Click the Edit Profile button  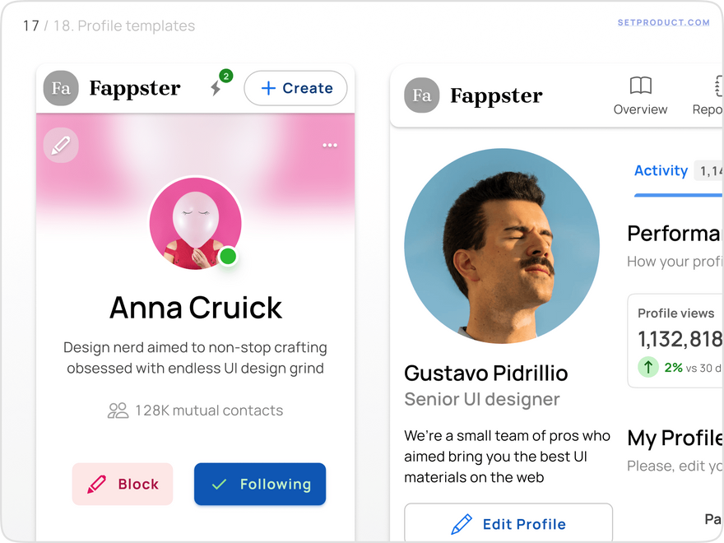coord(508,523)
